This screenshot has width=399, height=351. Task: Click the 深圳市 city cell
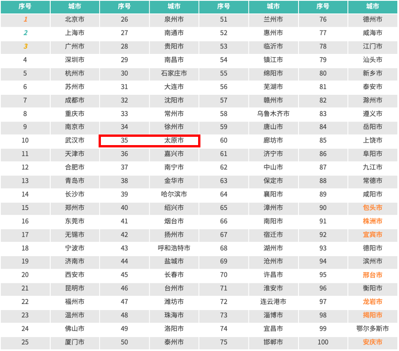[x=75, y=60]
